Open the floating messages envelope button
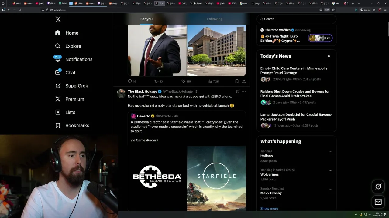 click(x=378, y=202)
